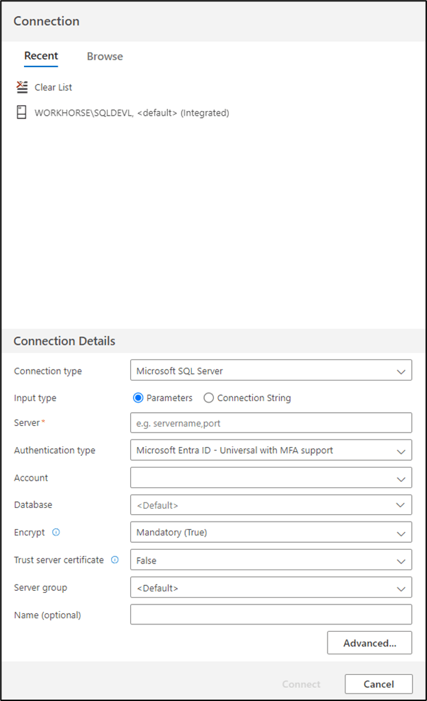Click the Advanced... button
This screenshot has height=701, width=427.
[x=369, y=643]
